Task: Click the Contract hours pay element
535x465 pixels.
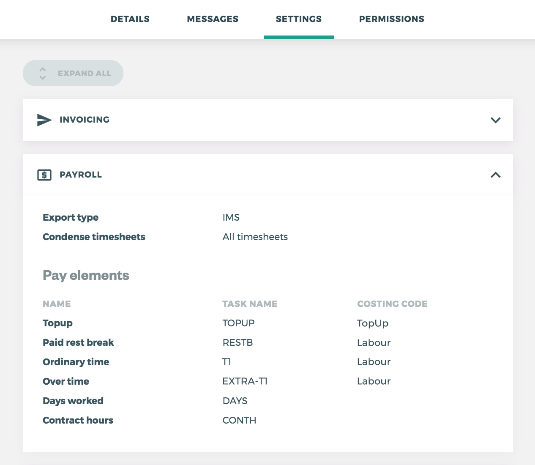Action: (78, 421)
